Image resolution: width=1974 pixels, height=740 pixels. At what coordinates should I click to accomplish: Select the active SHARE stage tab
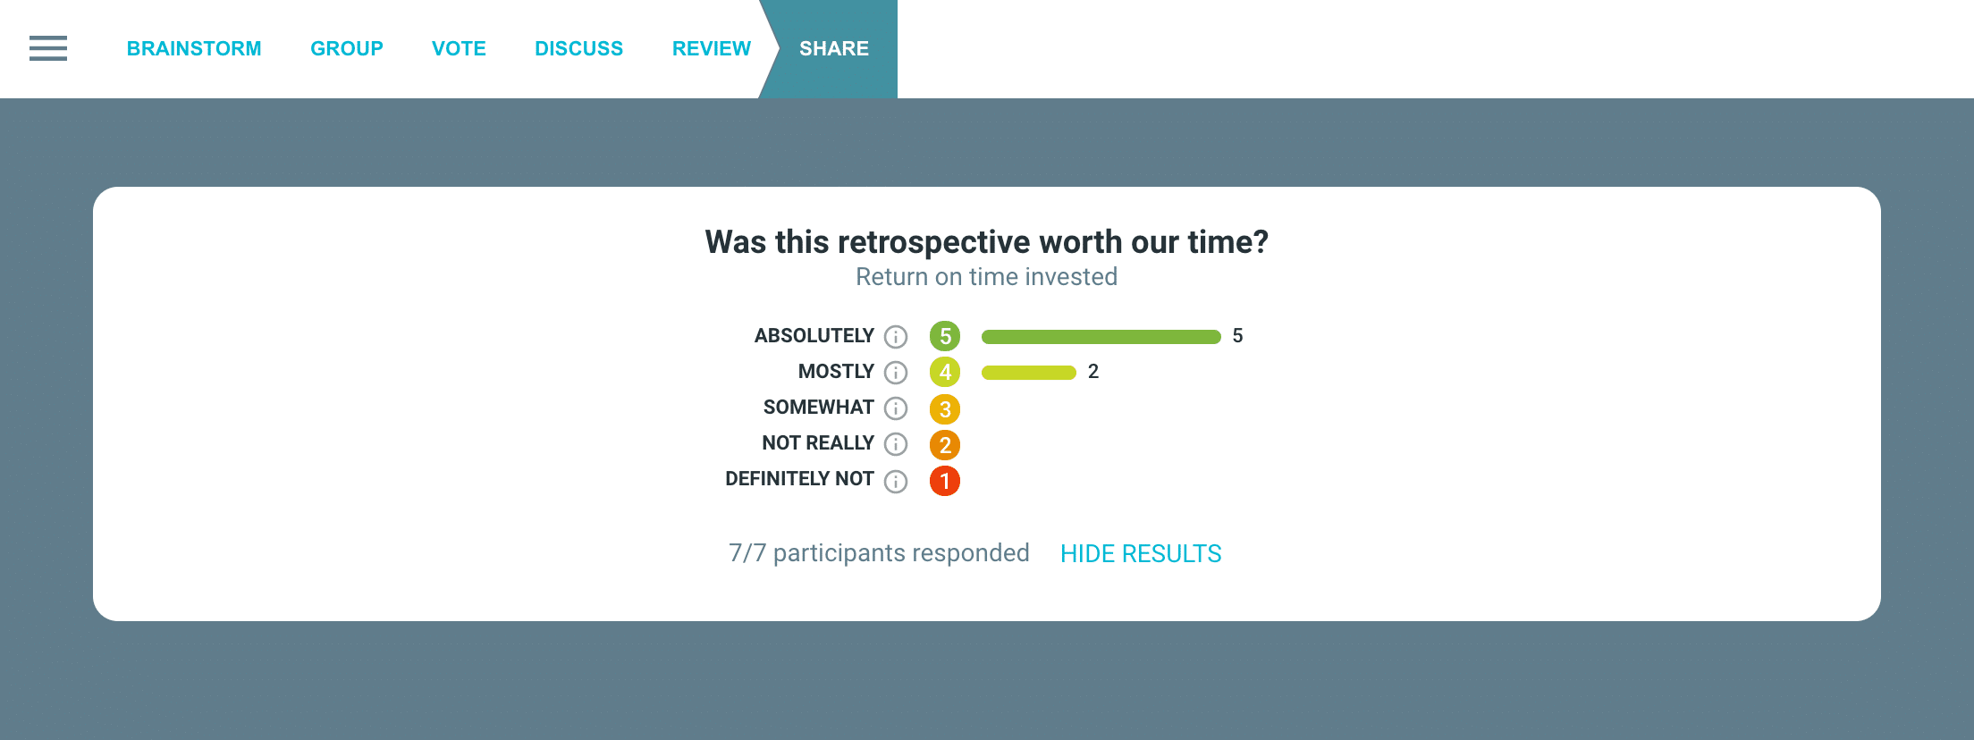click(833, 48)
